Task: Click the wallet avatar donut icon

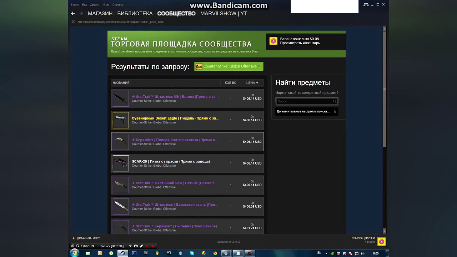Action: [273, 41]
